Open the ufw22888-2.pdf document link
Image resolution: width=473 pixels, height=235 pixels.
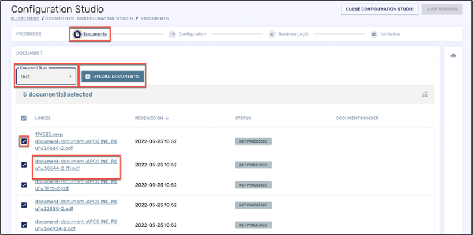(76, 205)
